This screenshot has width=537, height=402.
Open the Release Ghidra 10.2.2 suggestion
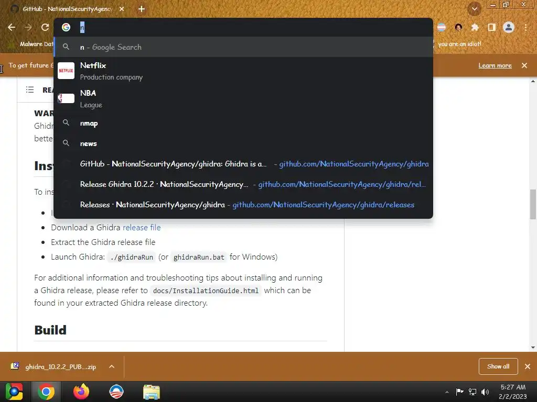(243, 184)
